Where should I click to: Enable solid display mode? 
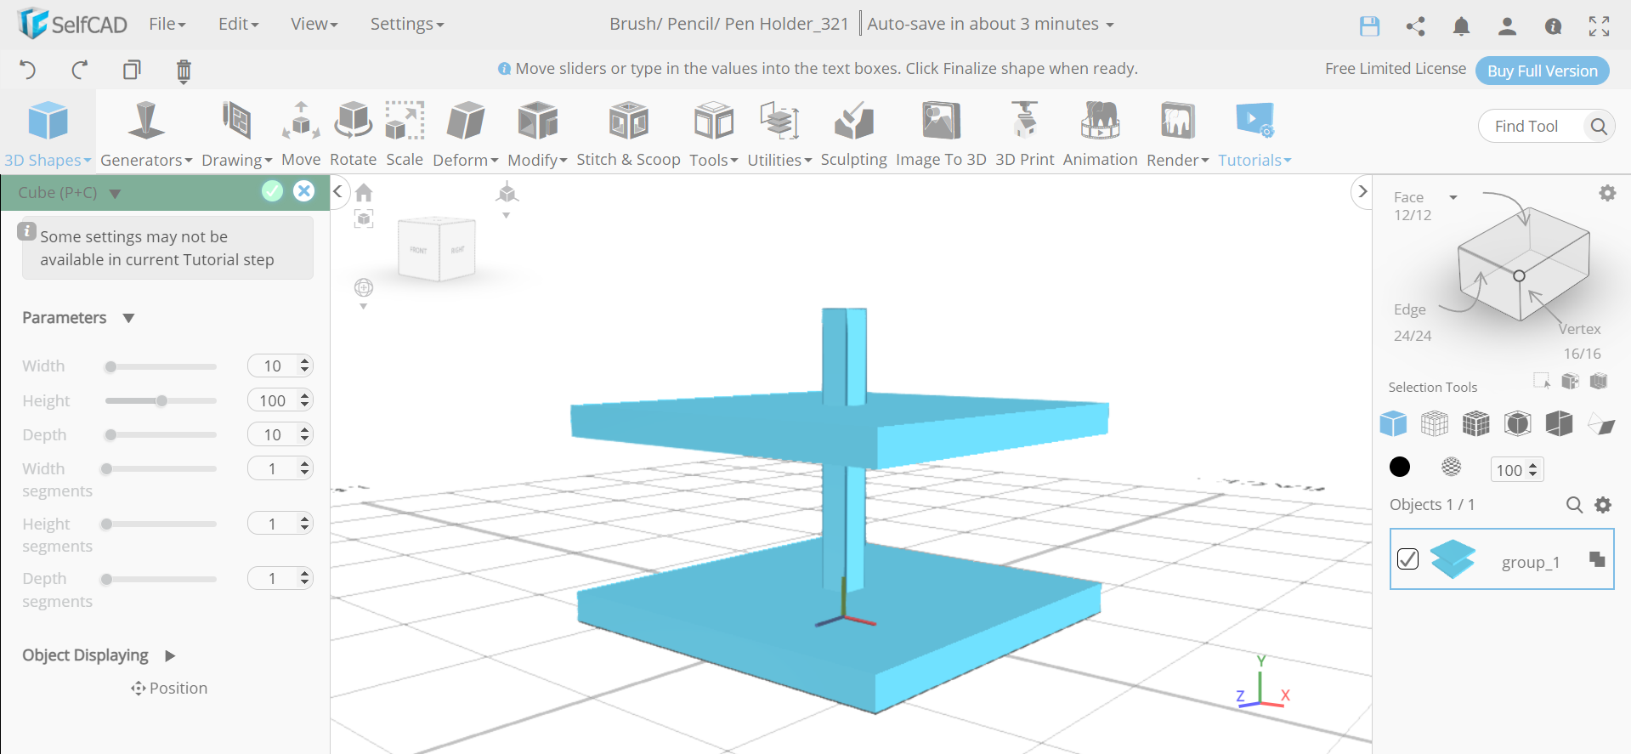pos(1393,423)
